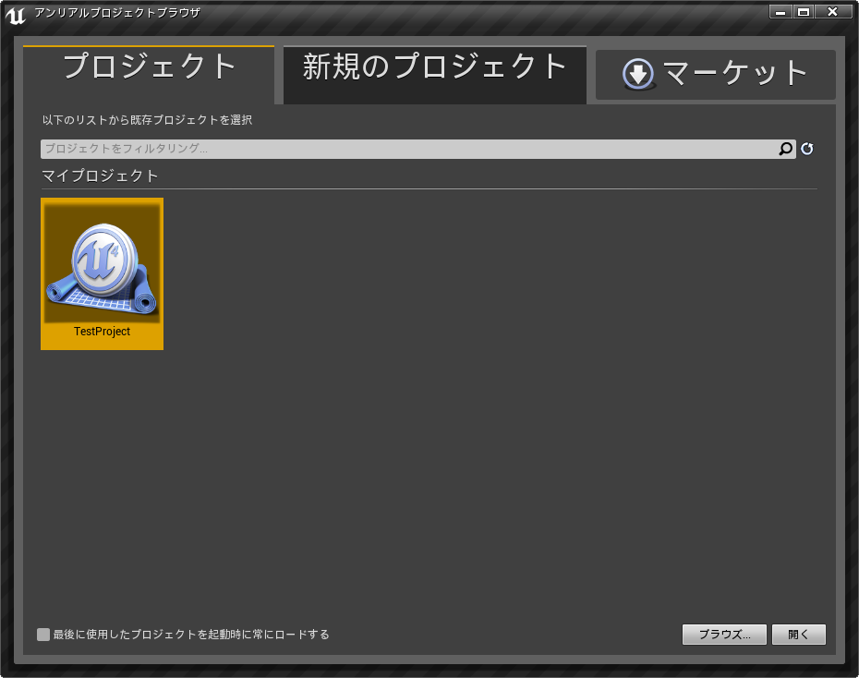This screenshot has height=678, width=859.
Task: Click the ブラウズ... button
Action: [x=724, y=635]
